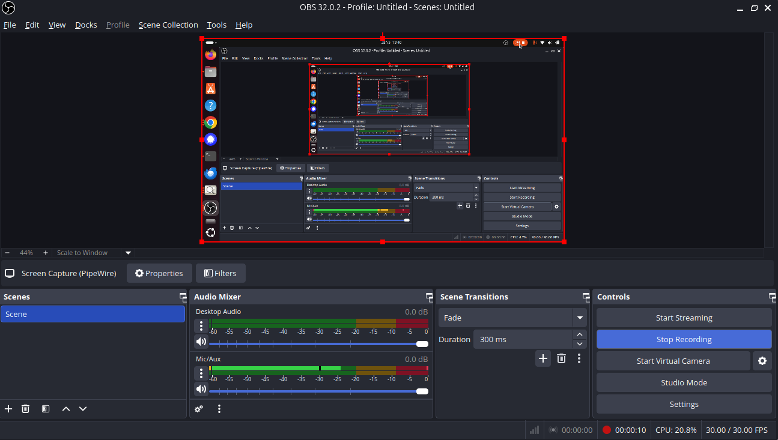Click the Stop Recording button

coord(684,339)
